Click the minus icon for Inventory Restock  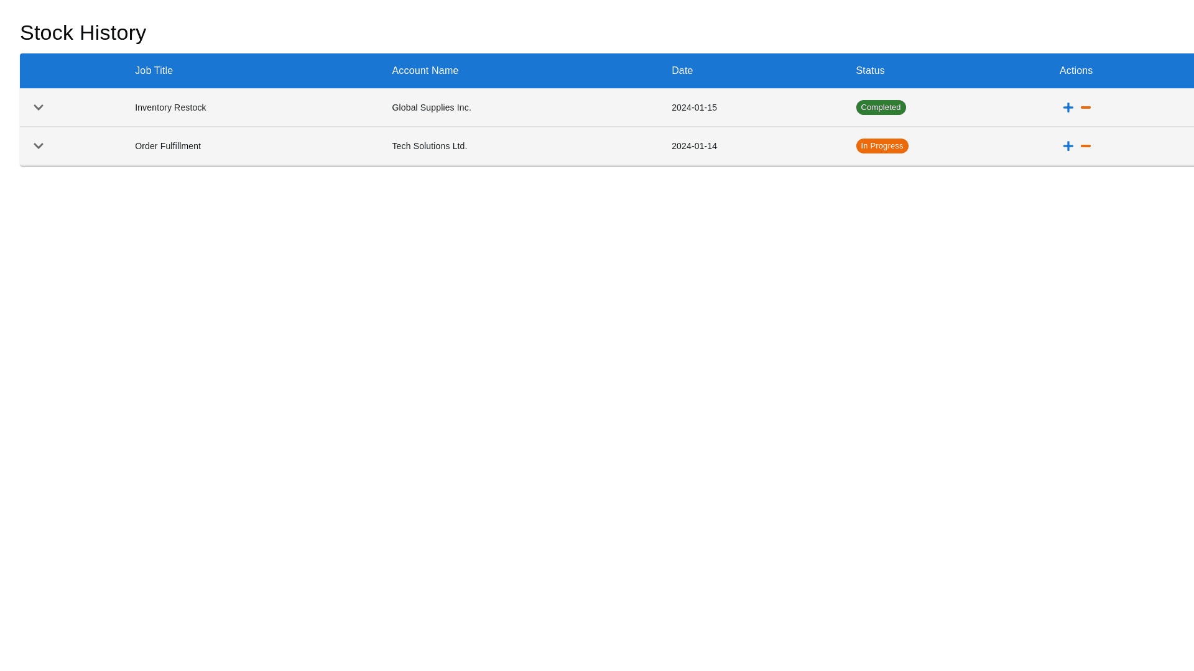click(1085, 107)
